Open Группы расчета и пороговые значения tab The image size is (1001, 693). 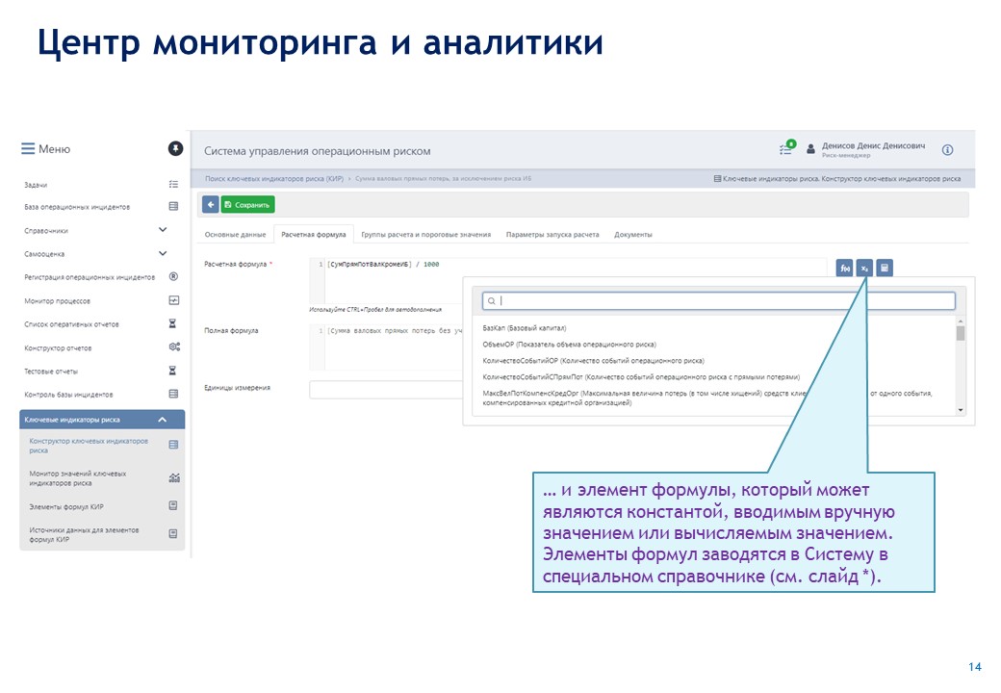425,235
